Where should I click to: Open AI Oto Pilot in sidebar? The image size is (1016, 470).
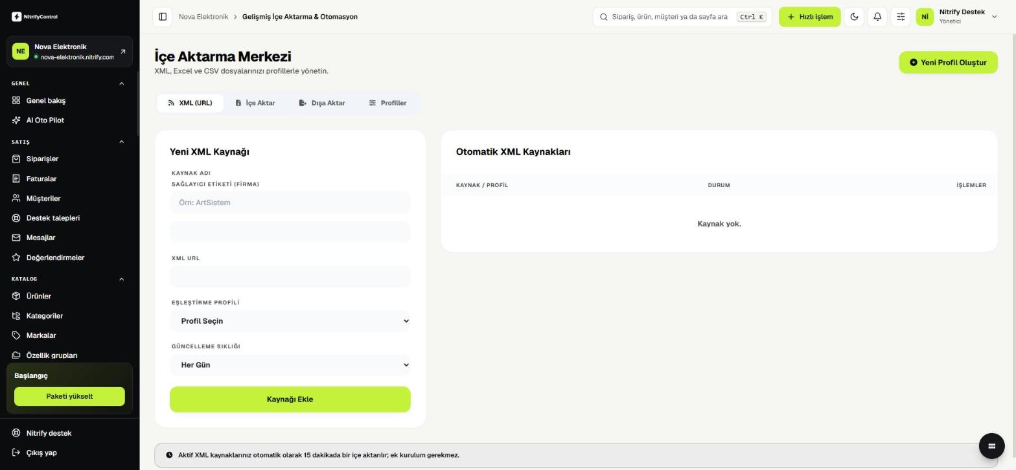point(69,120)
